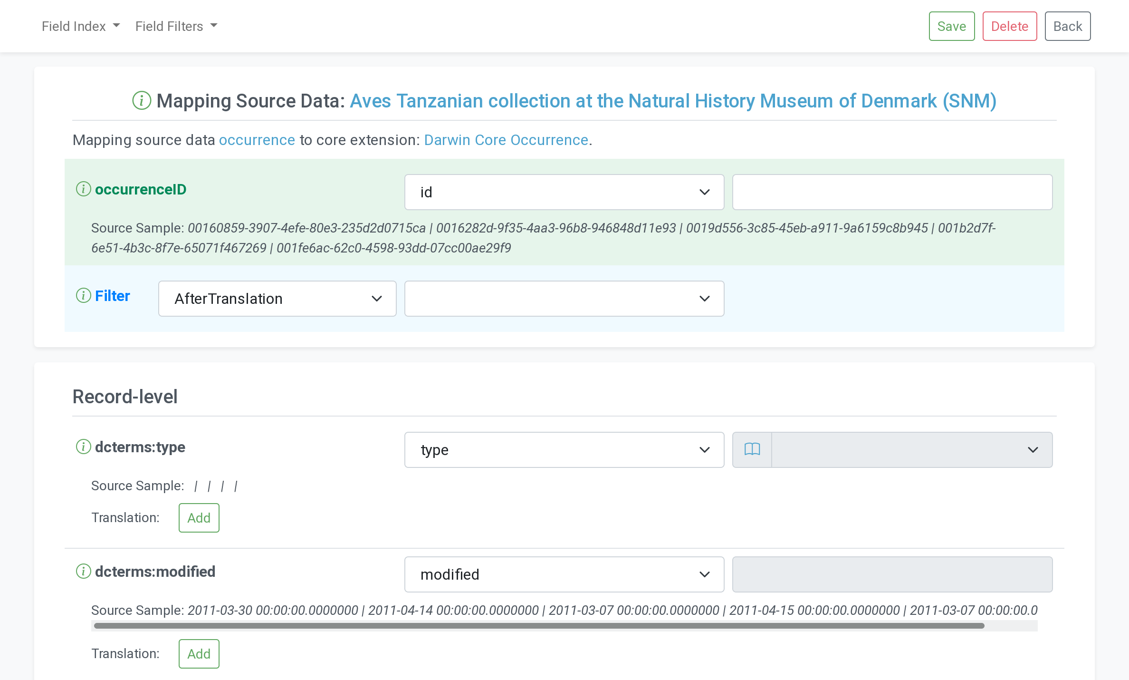Click the Delete button
Viewport: 1129px width, 680px height.
pyautogui.click(x=1009, y=26)
